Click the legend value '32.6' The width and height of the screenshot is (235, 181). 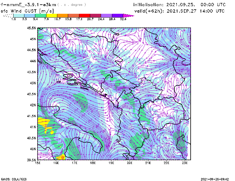coord(123,19)
